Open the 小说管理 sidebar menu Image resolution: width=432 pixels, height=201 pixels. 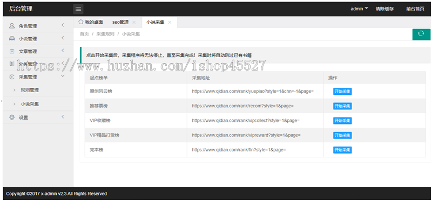[x=38, y=39]
